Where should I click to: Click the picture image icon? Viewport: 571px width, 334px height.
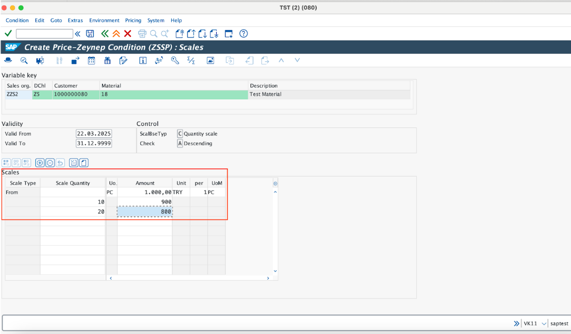[x=210, y=60]
